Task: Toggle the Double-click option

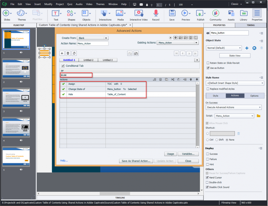Action: (207, 182)
